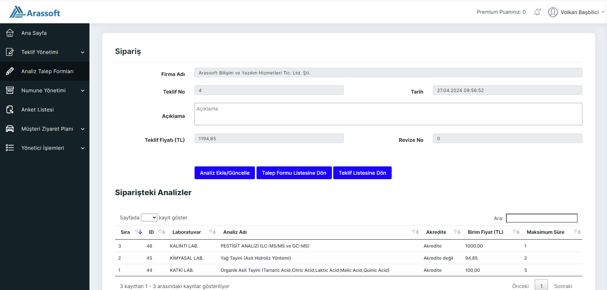Click the Açıklama text area
Image resolution: width=607 pixels, height=290 pixels.
388,114
